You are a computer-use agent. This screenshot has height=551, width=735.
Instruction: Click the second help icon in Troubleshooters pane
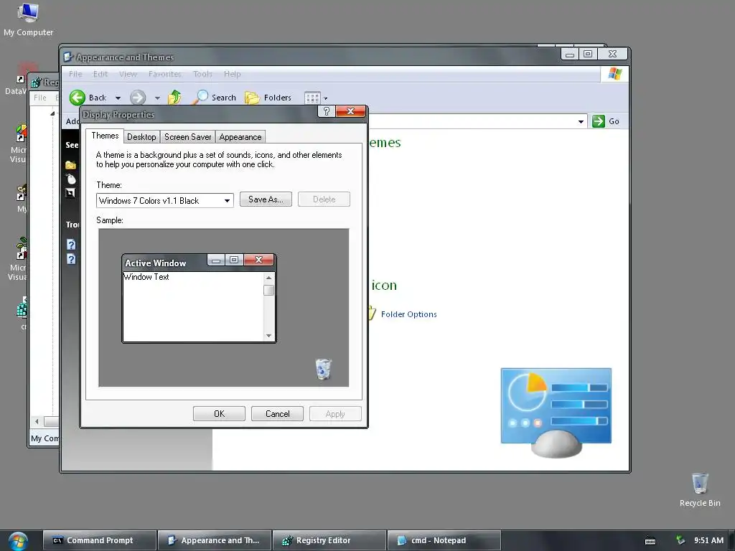[x=71, y=259]
